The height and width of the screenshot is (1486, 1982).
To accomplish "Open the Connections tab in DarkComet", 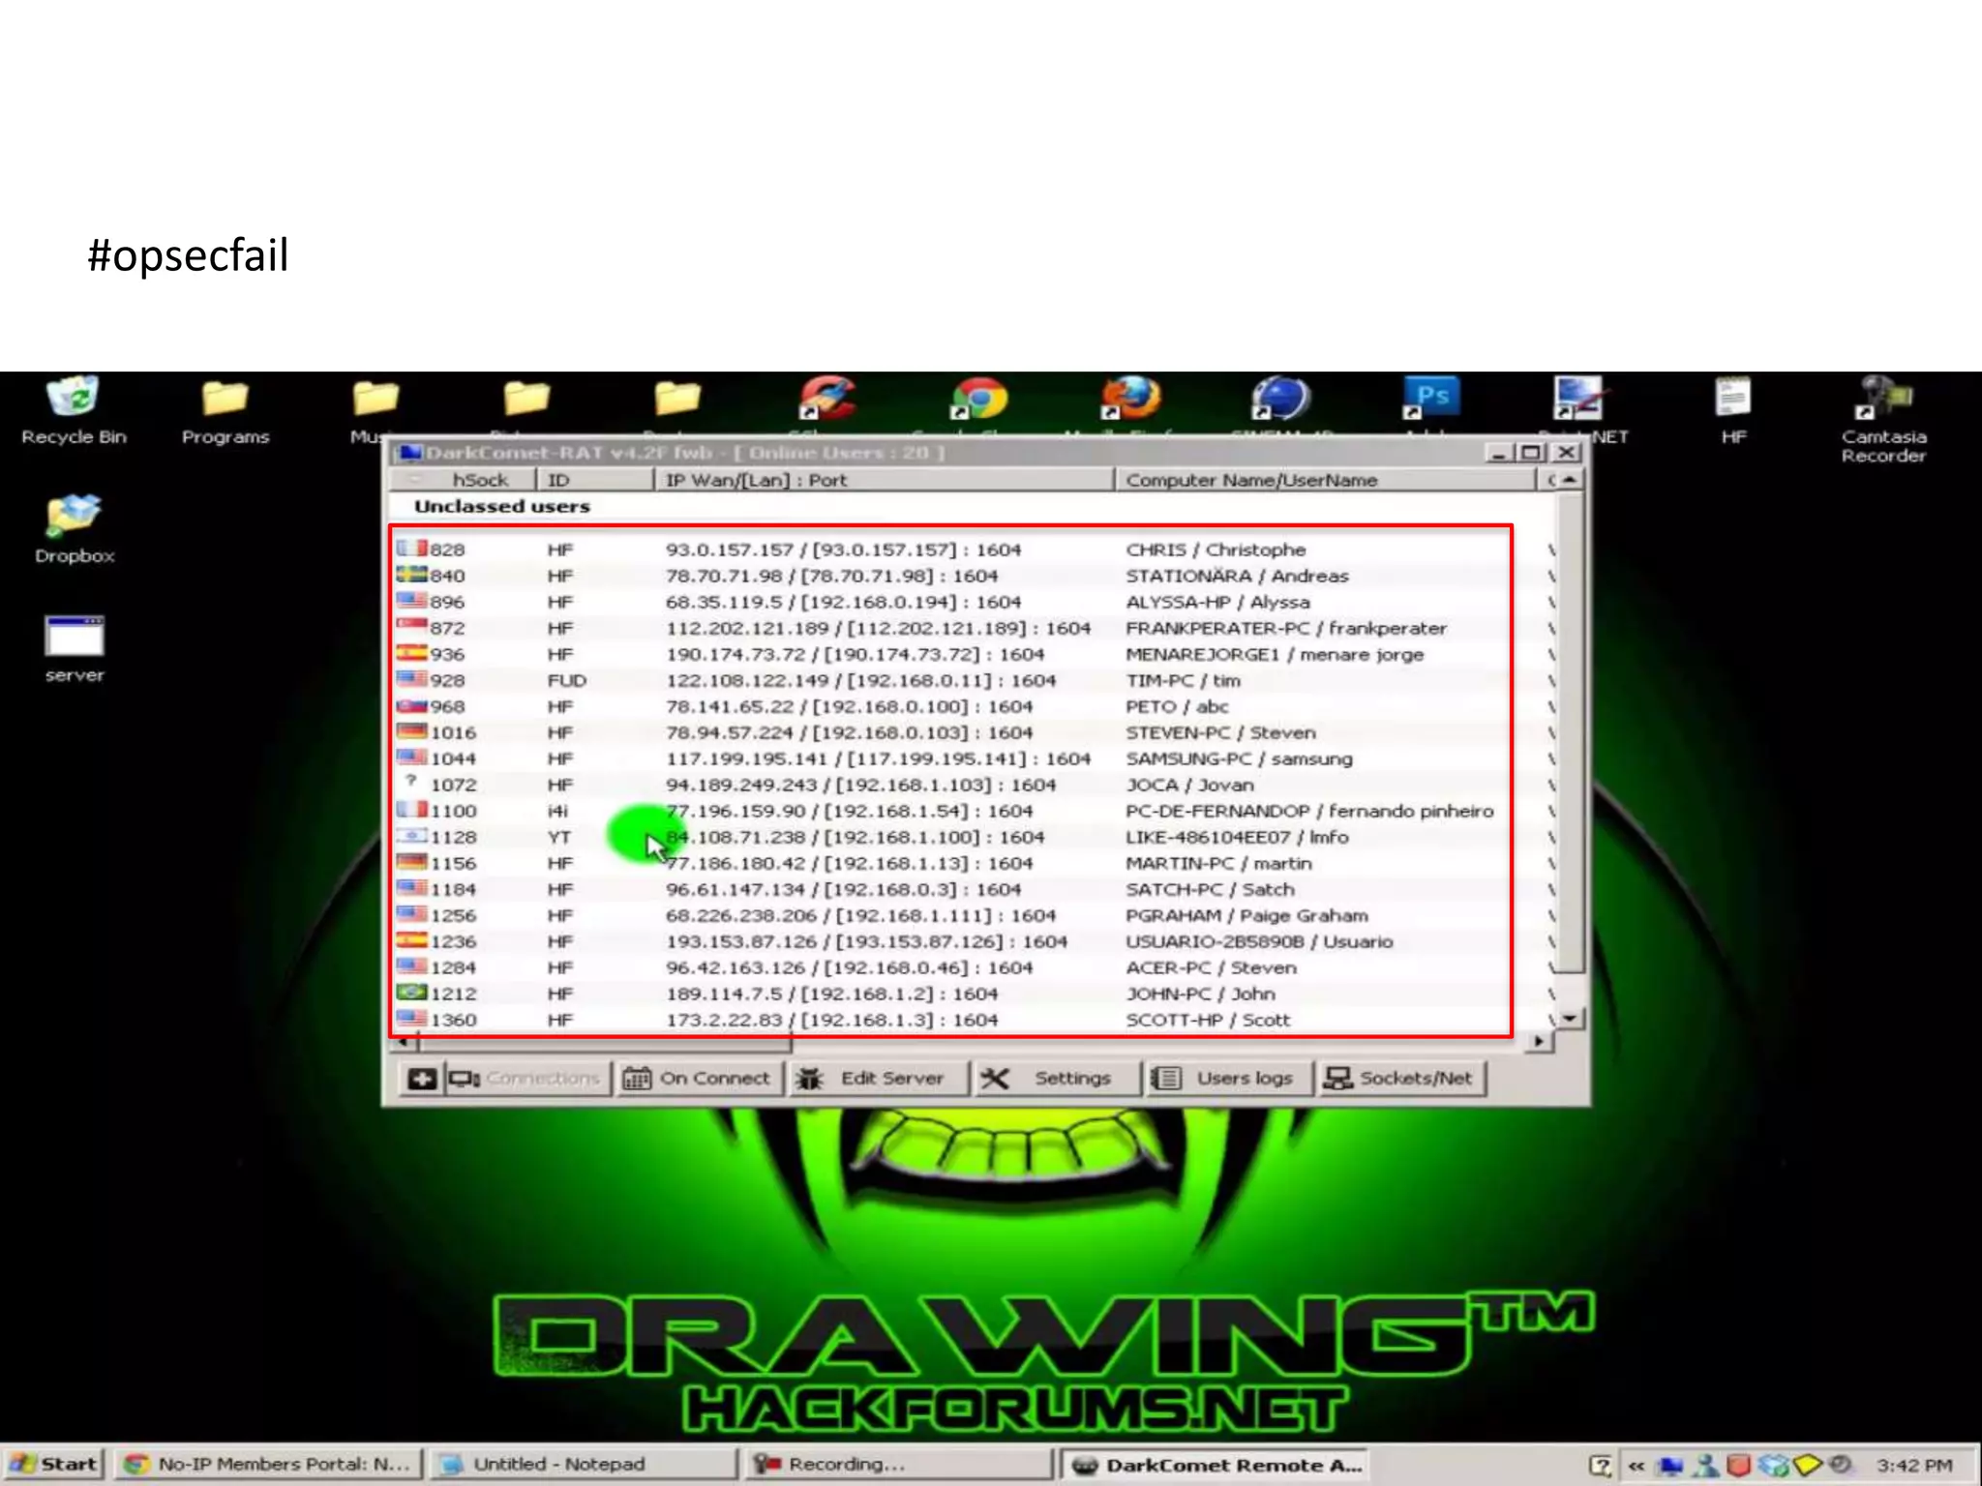I will [526, 1078].
